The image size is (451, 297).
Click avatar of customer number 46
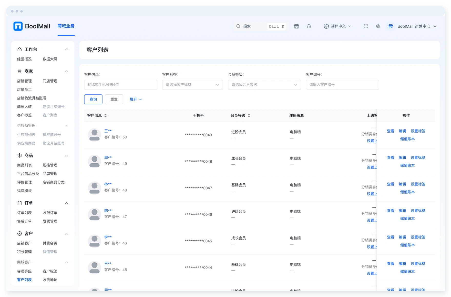point(94,241)
